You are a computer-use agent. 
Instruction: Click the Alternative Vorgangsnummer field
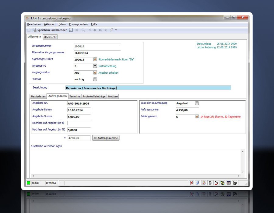pos(97,53)
